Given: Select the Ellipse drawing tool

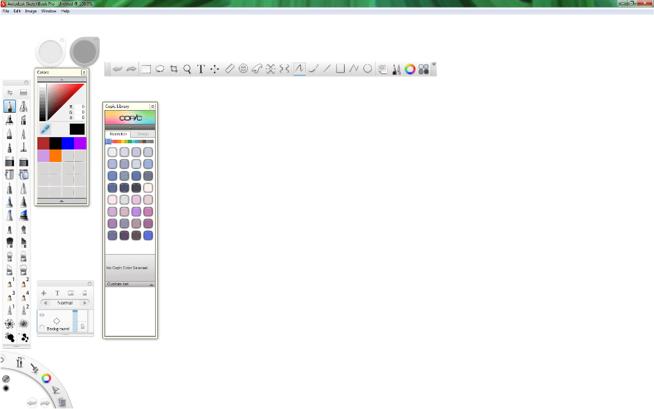Looking at the screenshot, I should coord(367,69).
